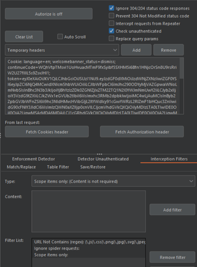Screen dimensions: 197x267
Task: Open the filter Type dropdown
Action: tap(113, 181)
